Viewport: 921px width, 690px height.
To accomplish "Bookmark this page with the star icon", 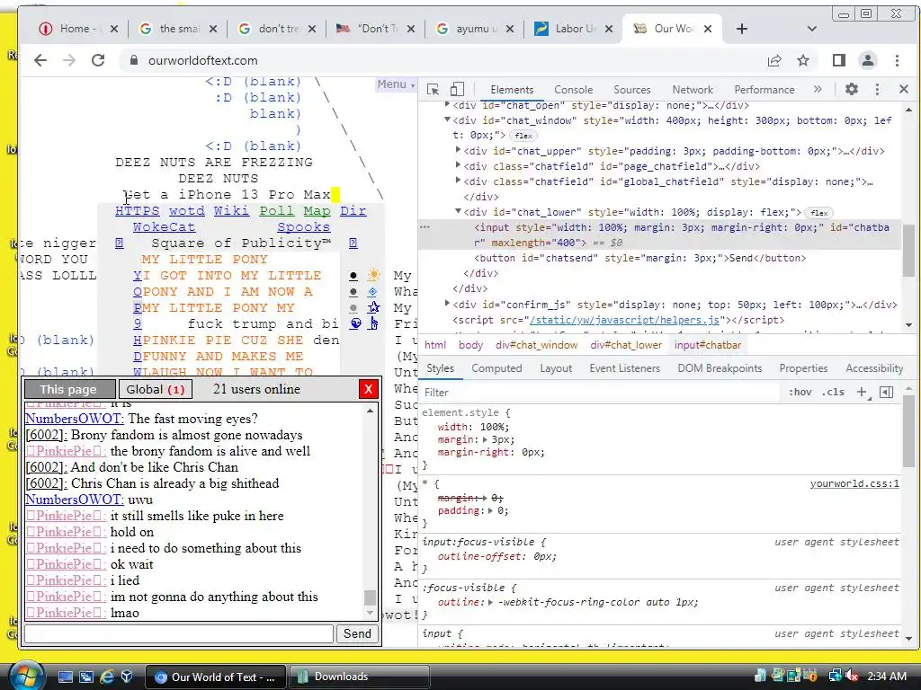I will 803,60.
